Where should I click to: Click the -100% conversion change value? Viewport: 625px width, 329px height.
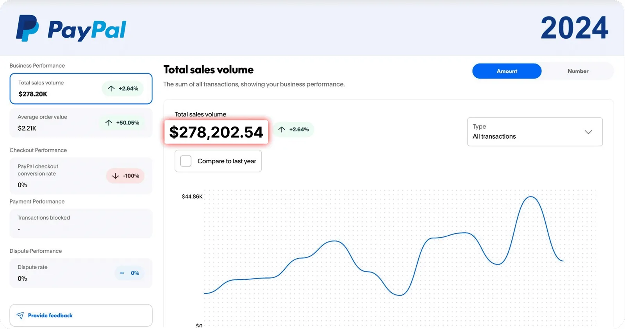coord(131,176)
